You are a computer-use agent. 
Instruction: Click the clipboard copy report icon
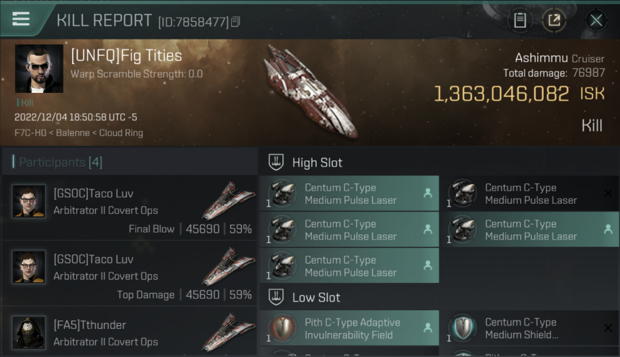(520, 20)
